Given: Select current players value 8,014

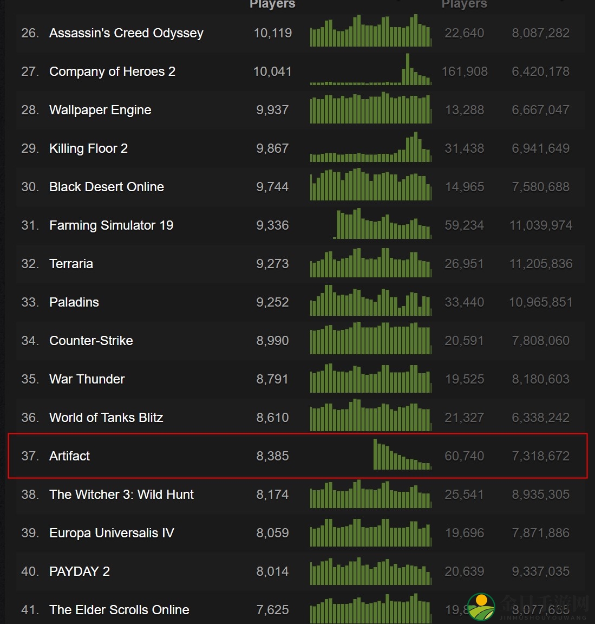Looking at the screenshot, I should pos(272,571).
